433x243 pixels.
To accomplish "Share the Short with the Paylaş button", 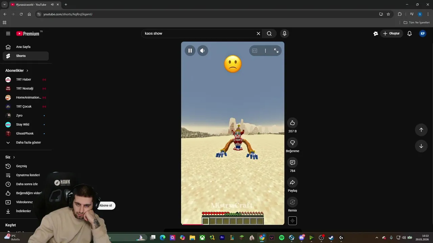I will [x=293, y=183].
